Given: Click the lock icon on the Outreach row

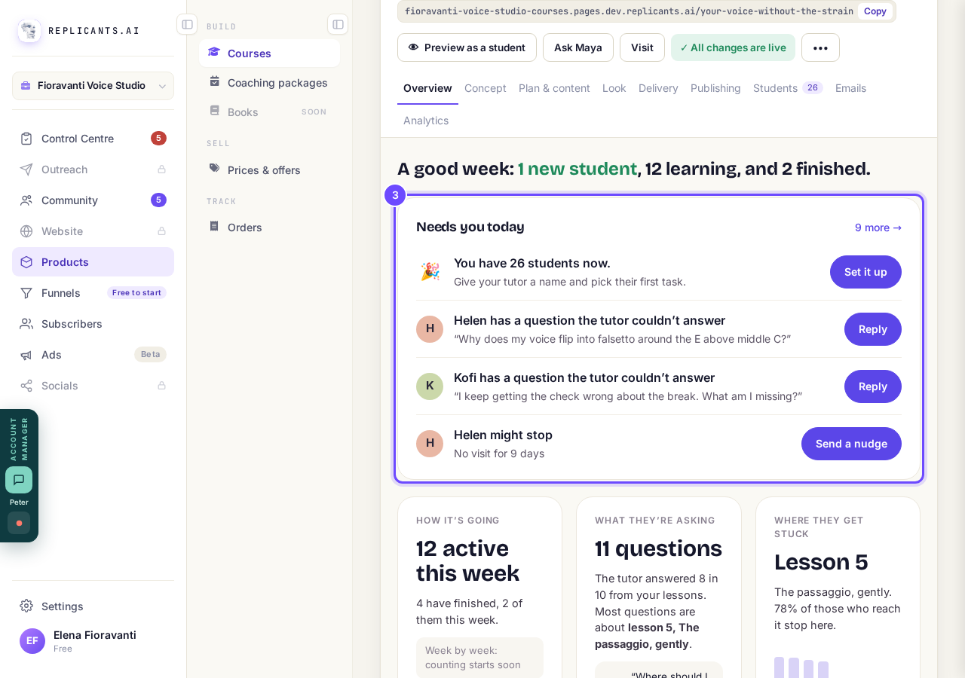Looking at the screenshot, I should 161,169.
